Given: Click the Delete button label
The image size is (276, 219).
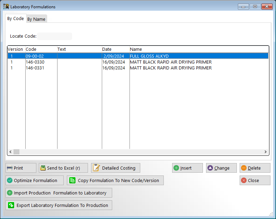Looking at the screenshot, I should (x=254, y=168).
